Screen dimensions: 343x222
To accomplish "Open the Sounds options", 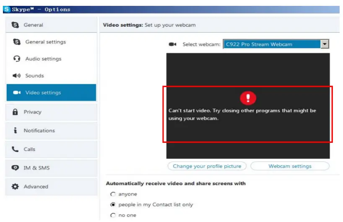I will tap(51, 75).
